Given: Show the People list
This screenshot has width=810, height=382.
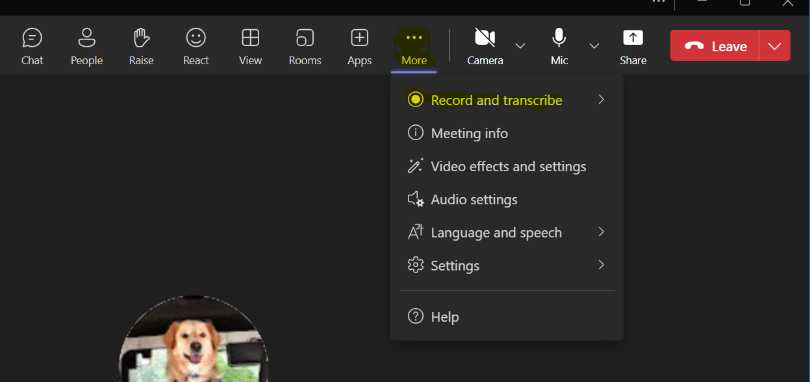Looking at the screenshot, I should click(x=86, y=47).
